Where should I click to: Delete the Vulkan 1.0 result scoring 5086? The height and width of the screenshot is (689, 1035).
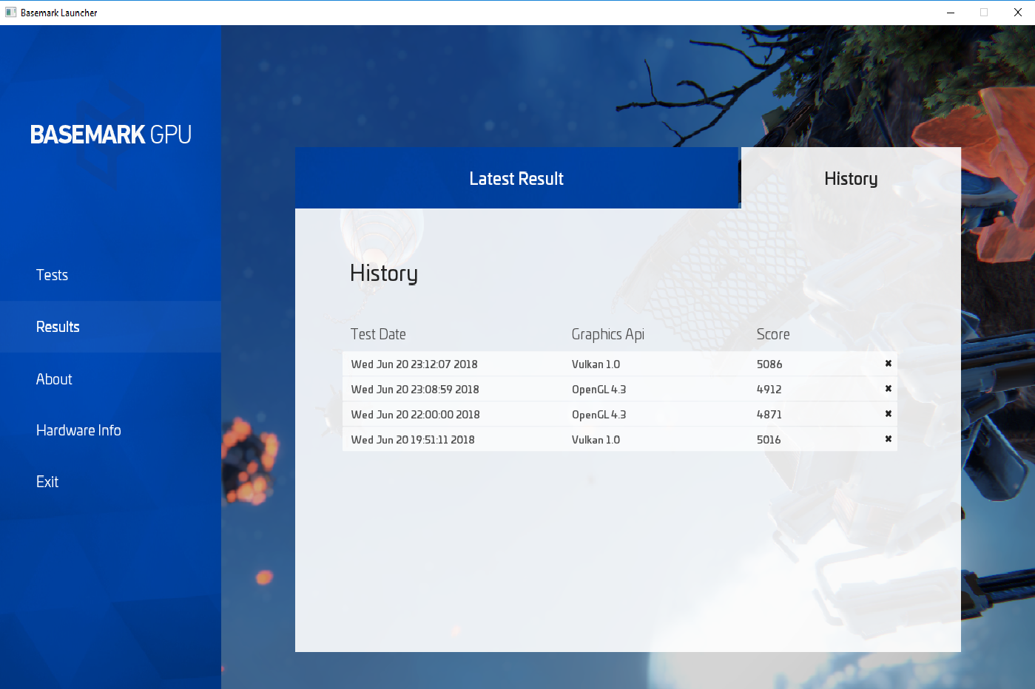point(889,364)
